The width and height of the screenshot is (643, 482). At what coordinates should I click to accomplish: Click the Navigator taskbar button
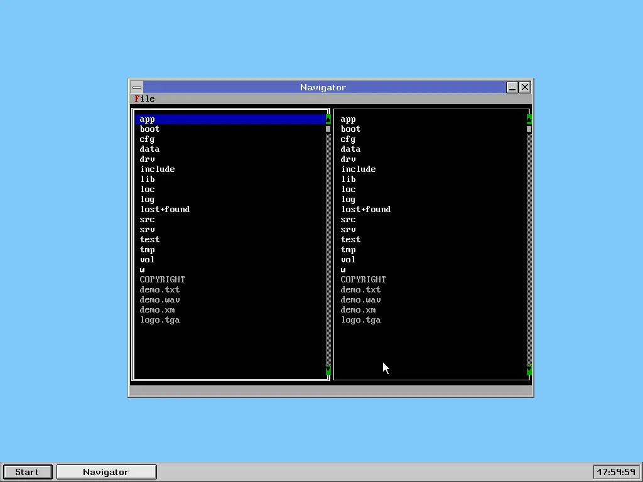click(106, 472)
